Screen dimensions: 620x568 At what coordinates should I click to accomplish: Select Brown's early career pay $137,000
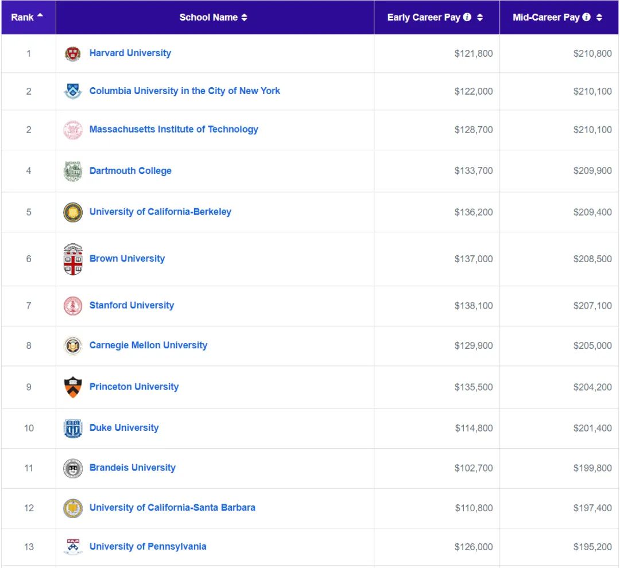(473, 259)
